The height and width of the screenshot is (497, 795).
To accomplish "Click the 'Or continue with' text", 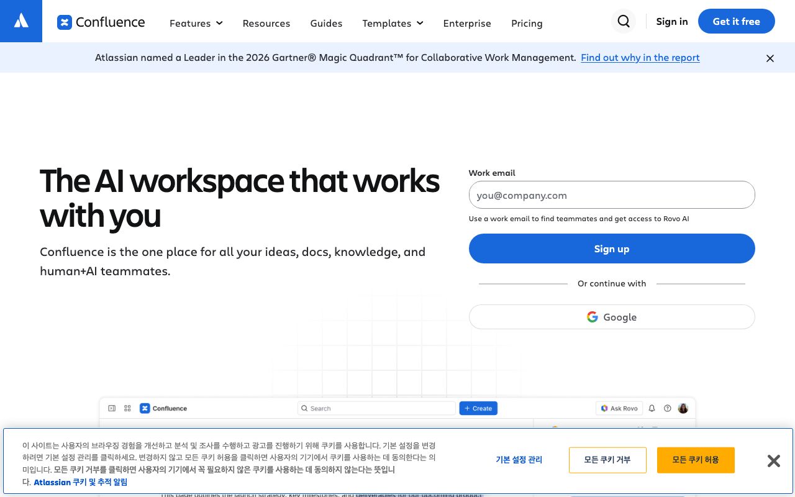I will (x=612, y=283).
